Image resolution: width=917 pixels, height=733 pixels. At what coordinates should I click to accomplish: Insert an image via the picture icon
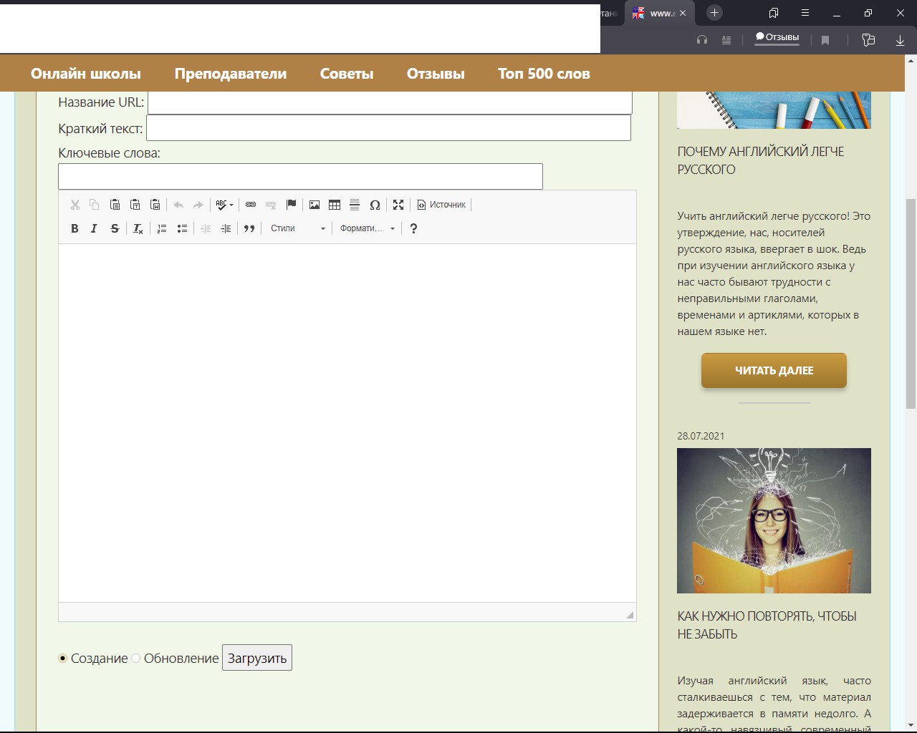pyautogui.click(x=315, y=205)
